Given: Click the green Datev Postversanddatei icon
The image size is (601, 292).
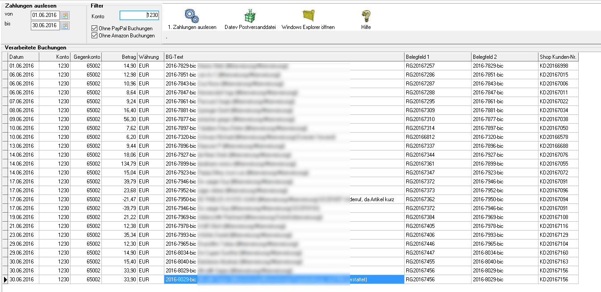Looking at the screenshot, I should tap(250, 16).
